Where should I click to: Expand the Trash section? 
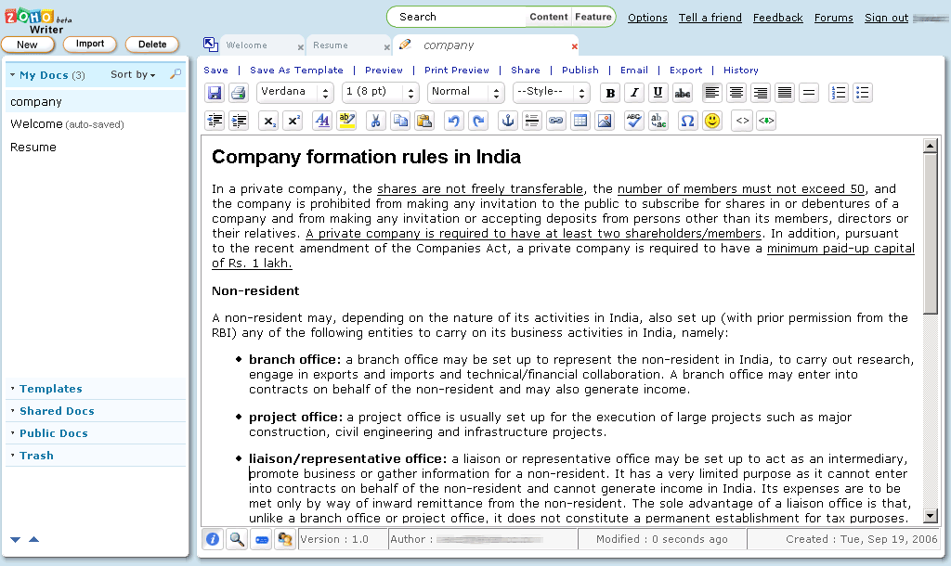coord(36,456)
